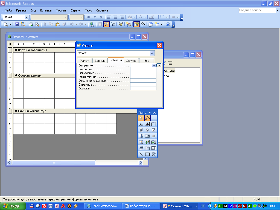The width and height of the screenshot is (280, 210).
Task: Click the Cut scissors icon
Action: pyautogui.click(x=45, y=24)
